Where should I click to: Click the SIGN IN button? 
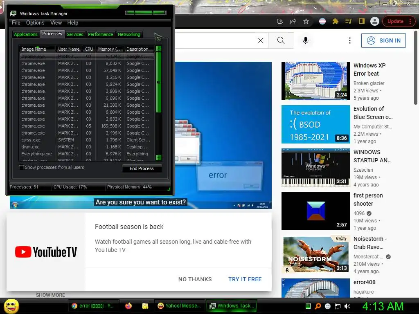(383, 40)
